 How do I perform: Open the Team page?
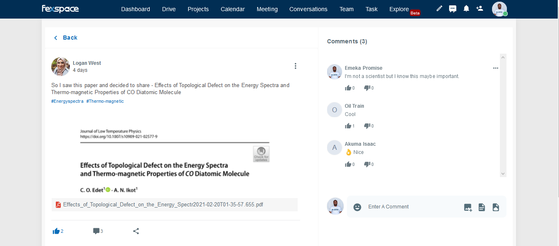pos(346,9)
